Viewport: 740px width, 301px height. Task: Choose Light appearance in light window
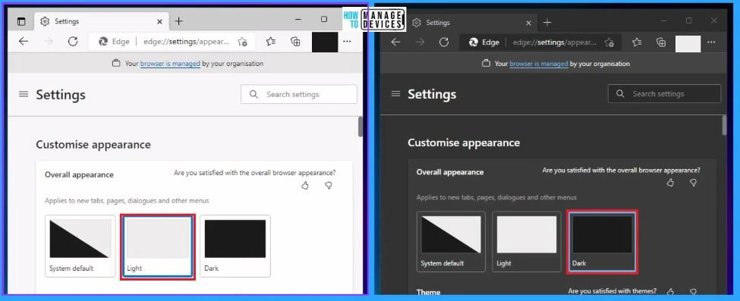[158, 246]
